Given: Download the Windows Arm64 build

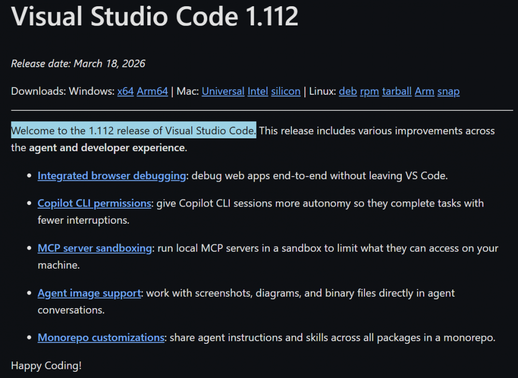Looking at the screenshot, I should [x=152, y=92].
